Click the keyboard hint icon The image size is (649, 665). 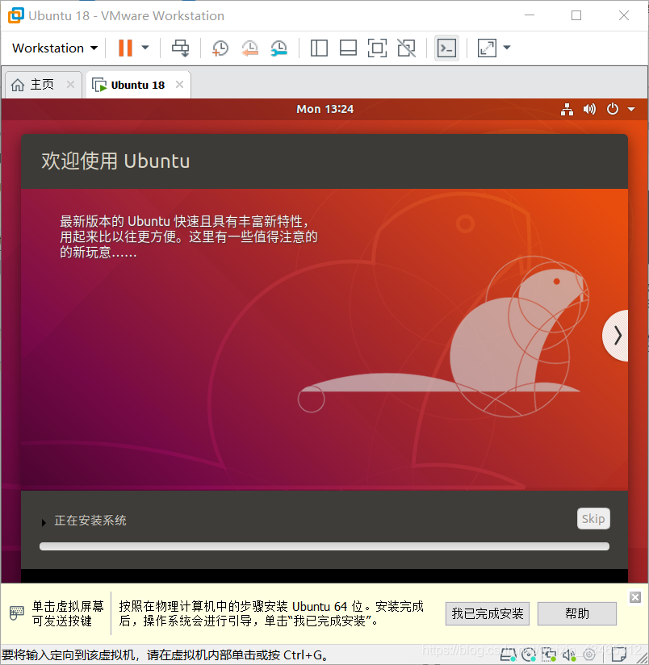[16, 613]
